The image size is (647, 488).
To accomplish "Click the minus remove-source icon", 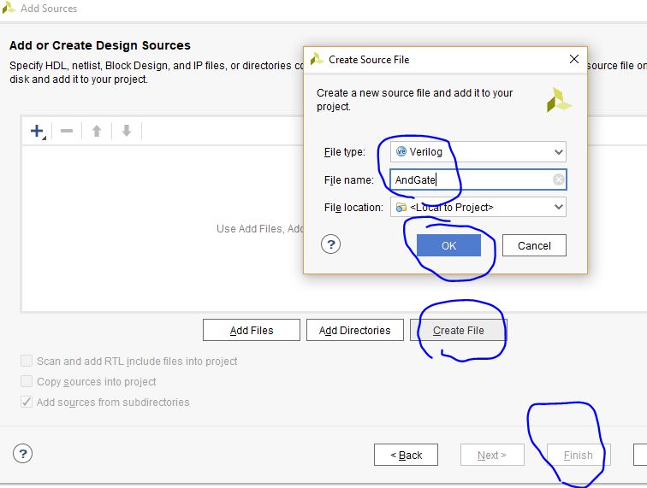I will [67, 131].
